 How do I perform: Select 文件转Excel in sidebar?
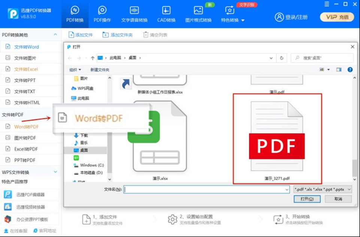(31, 69)
